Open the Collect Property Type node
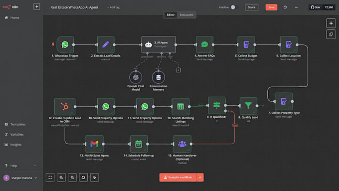 pos(284,101)
